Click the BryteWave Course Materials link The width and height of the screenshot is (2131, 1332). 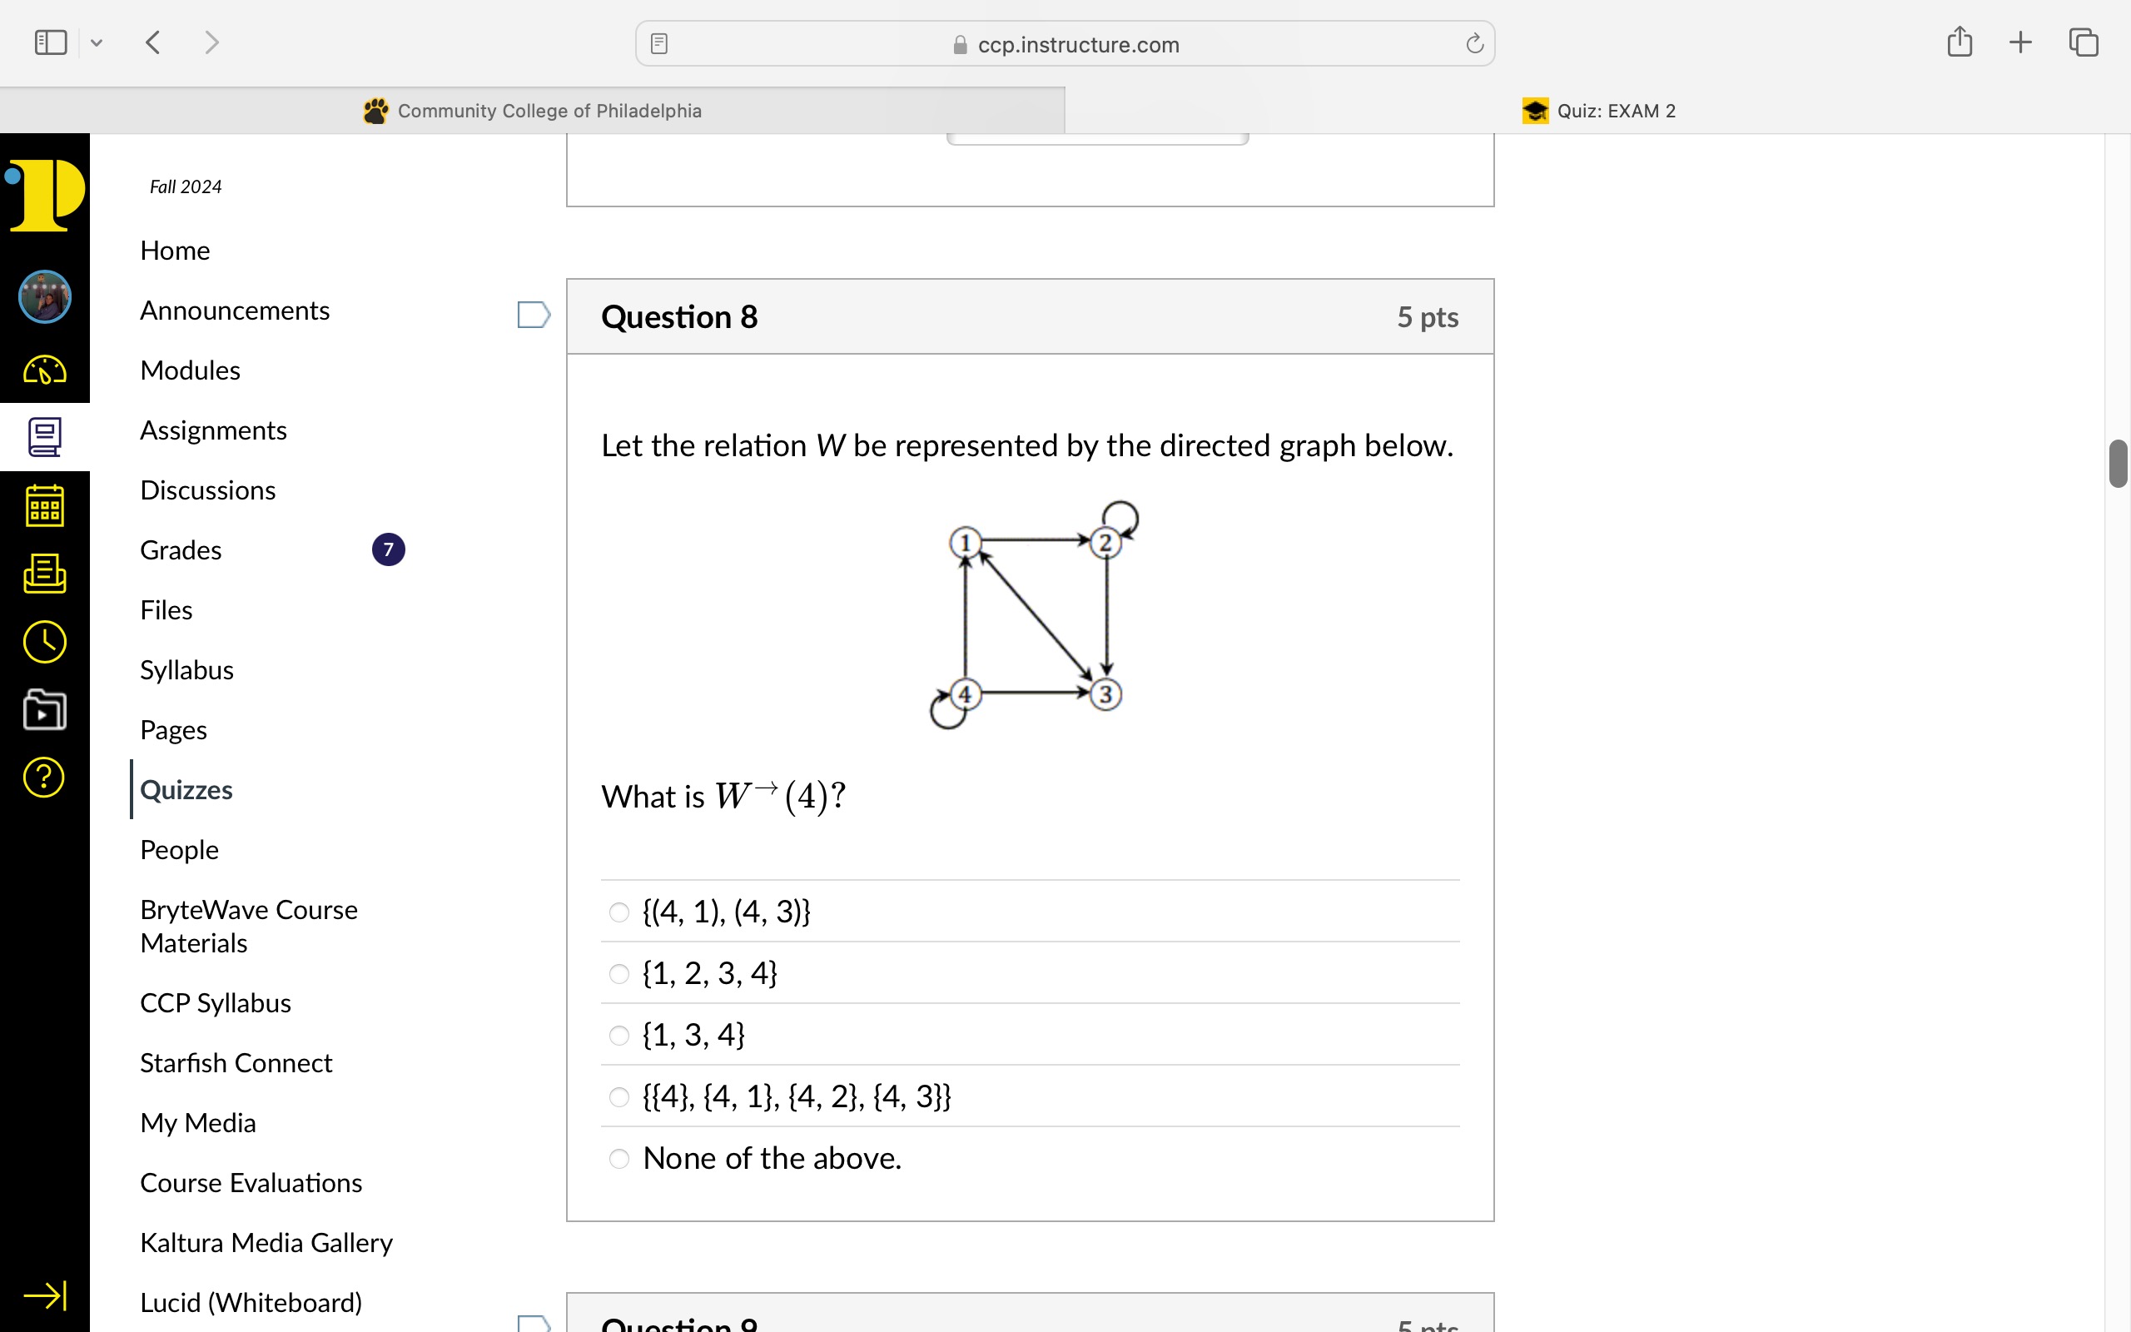click(249, 927)
